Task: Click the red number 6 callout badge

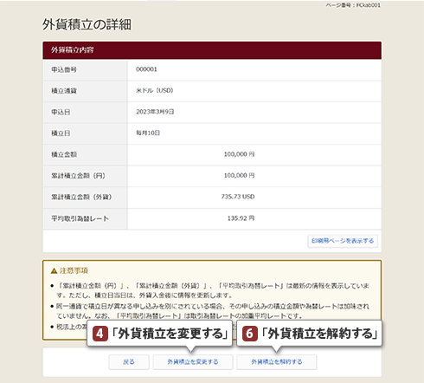Action: tap(250, 334)
